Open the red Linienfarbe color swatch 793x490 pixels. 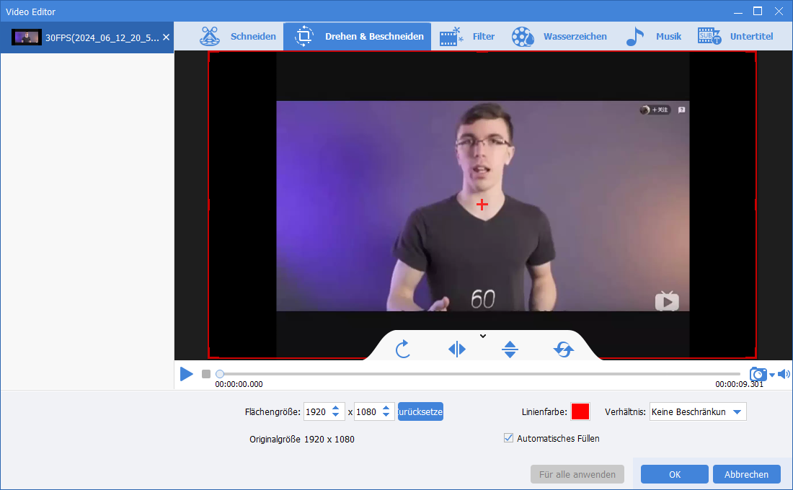tap(580, 411)
